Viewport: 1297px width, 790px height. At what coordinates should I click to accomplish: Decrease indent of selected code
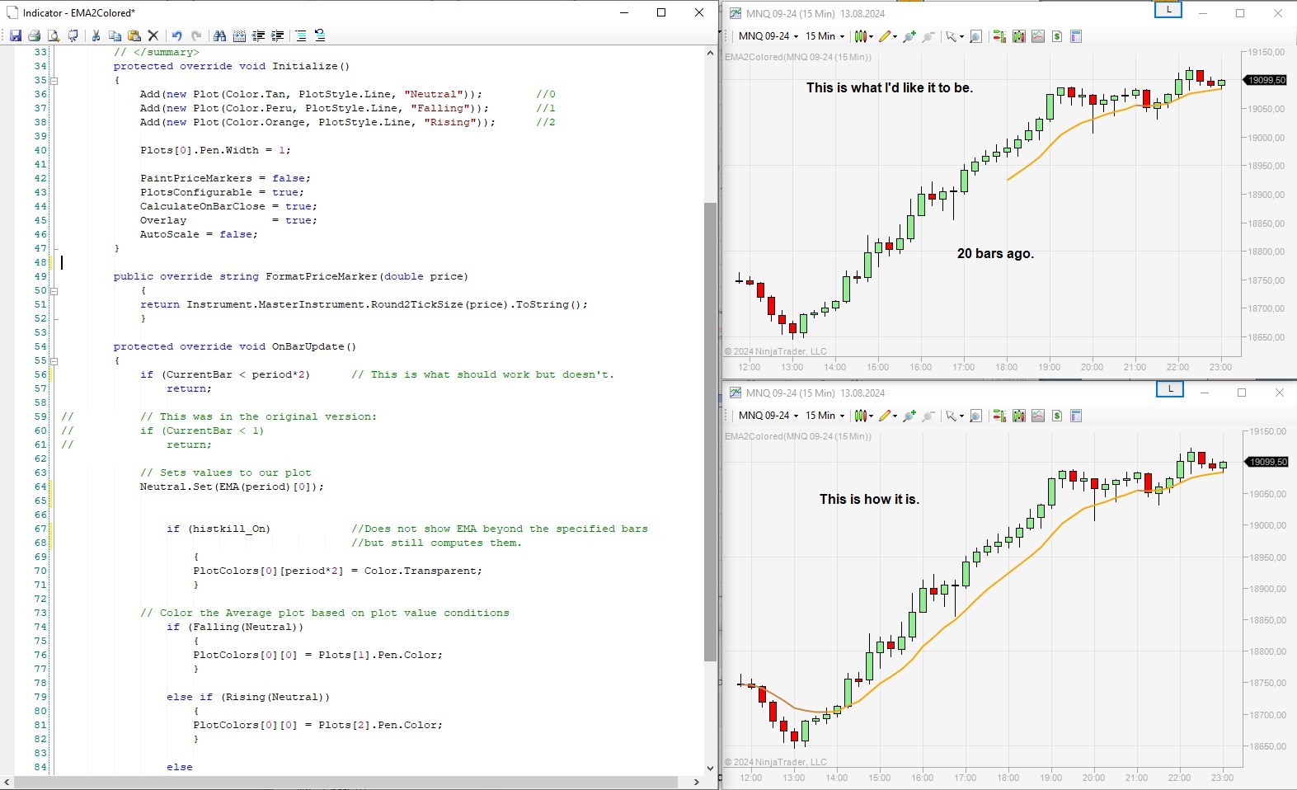tap(258, 35)
